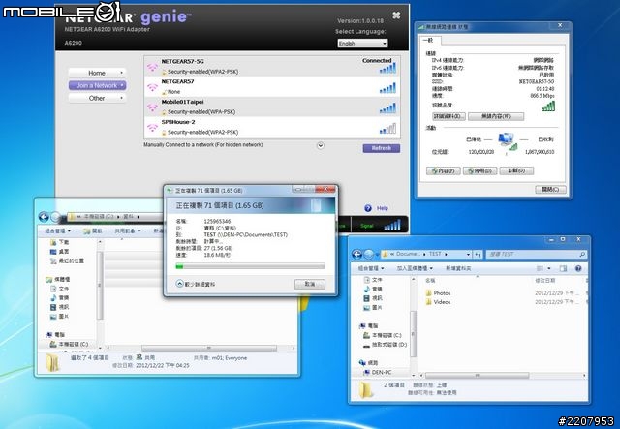The height and width of the screenshot is (429, 620).
Task: Click the search TEST input field
Action: (x=536, y=255)
